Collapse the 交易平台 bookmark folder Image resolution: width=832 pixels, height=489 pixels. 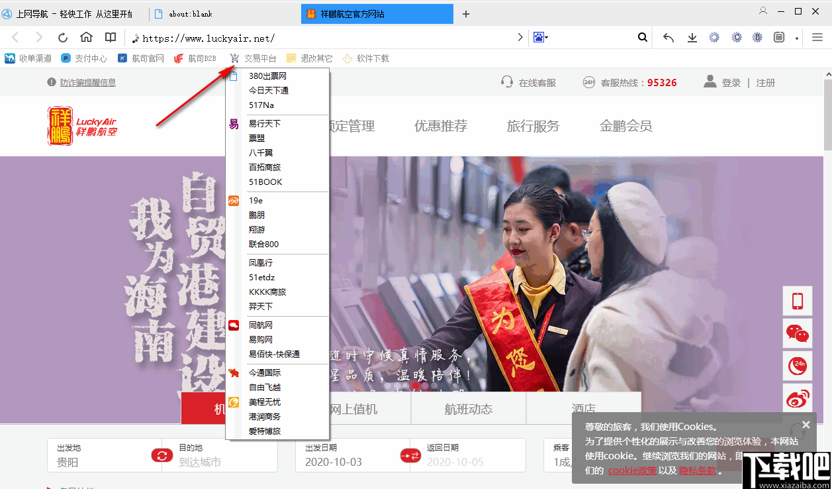(253, 58)
